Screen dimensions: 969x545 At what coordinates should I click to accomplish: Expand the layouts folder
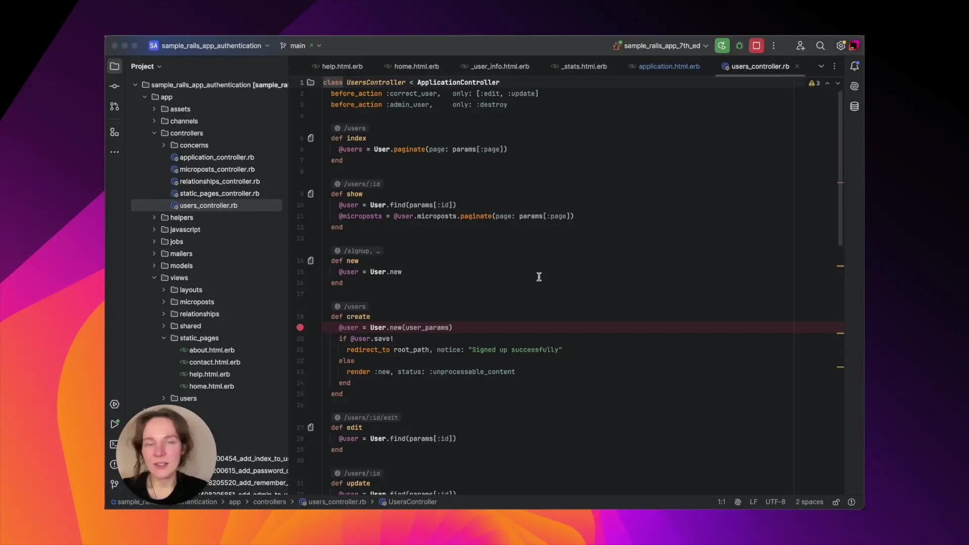[x=164, y=290]
